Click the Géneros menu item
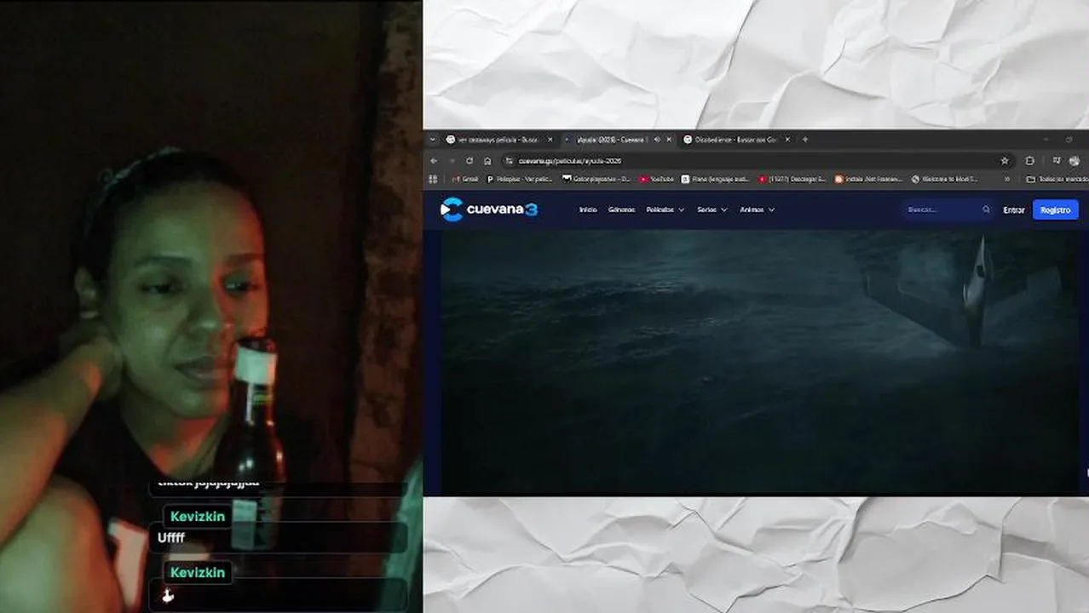The height and width of the screenshot is (613, 1089). (621, 209)
